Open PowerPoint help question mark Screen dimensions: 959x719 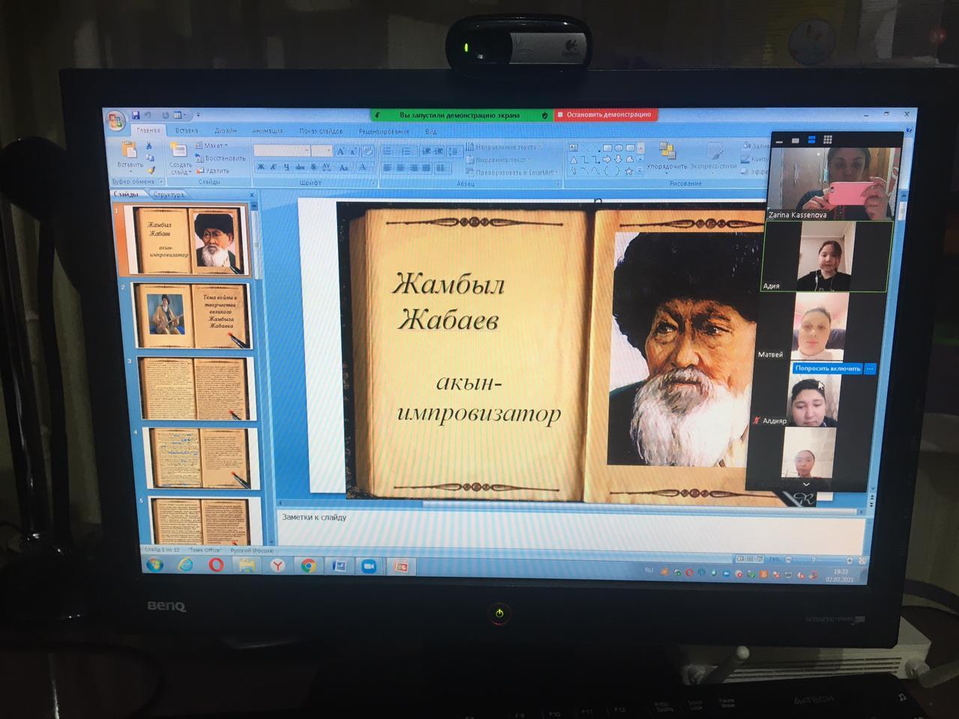point(908,130)
